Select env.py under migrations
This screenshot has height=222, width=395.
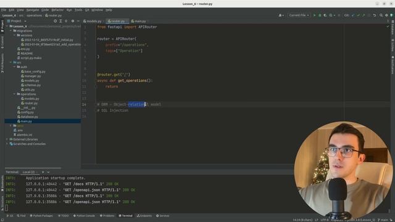(x=23, y=49)
